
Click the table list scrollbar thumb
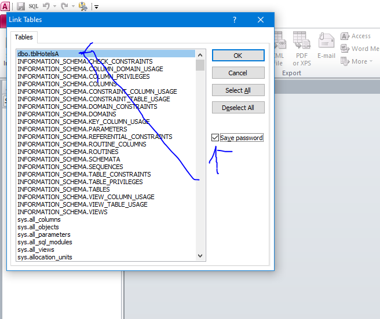[200, 65]
